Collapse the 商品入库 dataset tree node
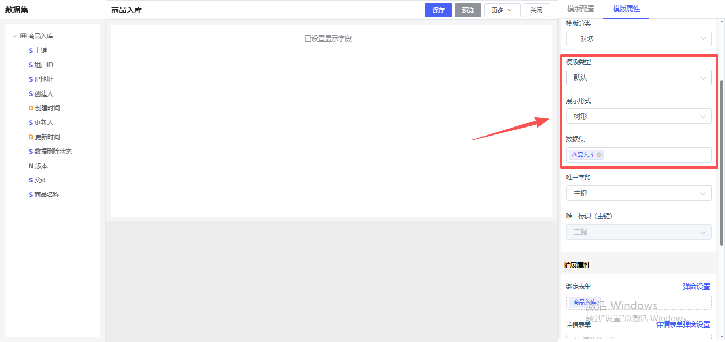This screenshot has height=342, width=725. (15, 36)
